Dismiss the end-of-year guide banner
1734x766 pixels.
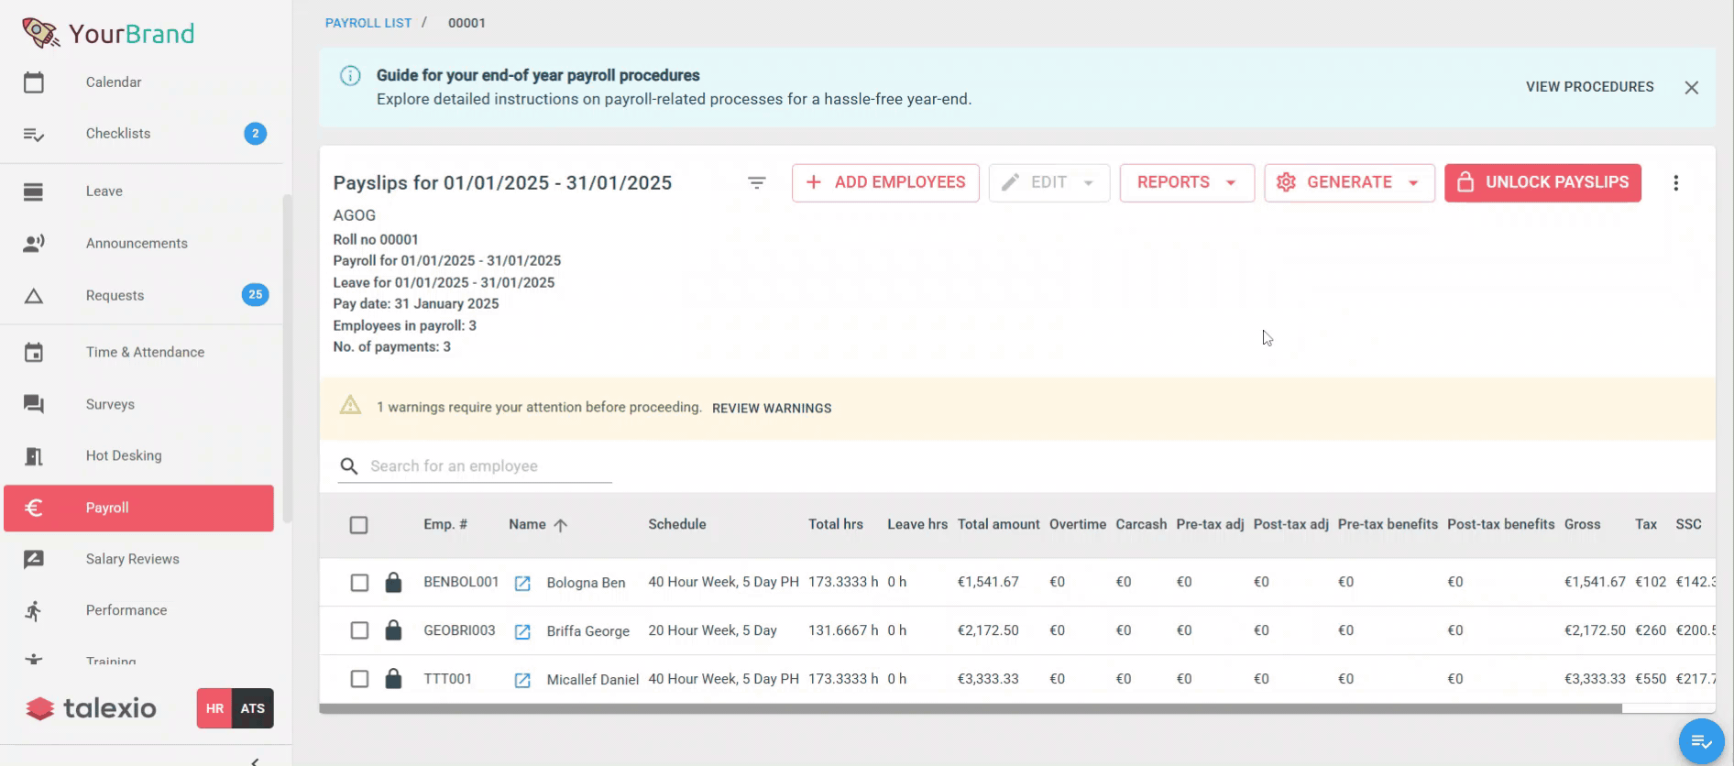point(1692,88)
